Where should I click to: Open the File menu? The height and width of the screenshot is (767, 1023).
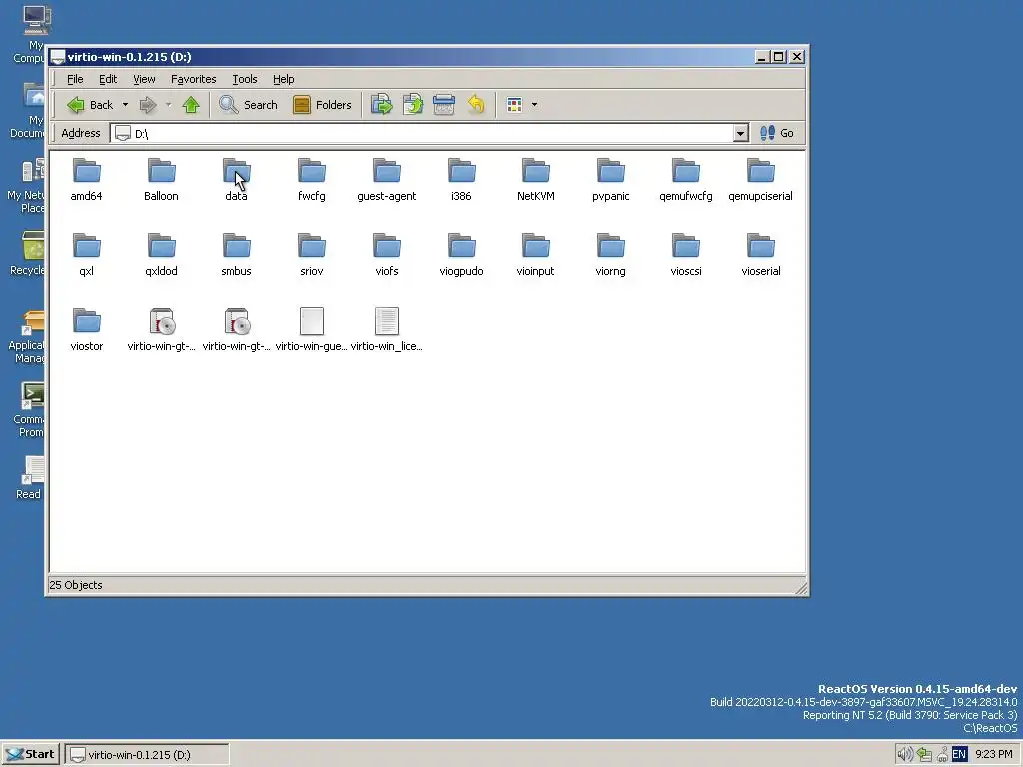pos(75,79)
